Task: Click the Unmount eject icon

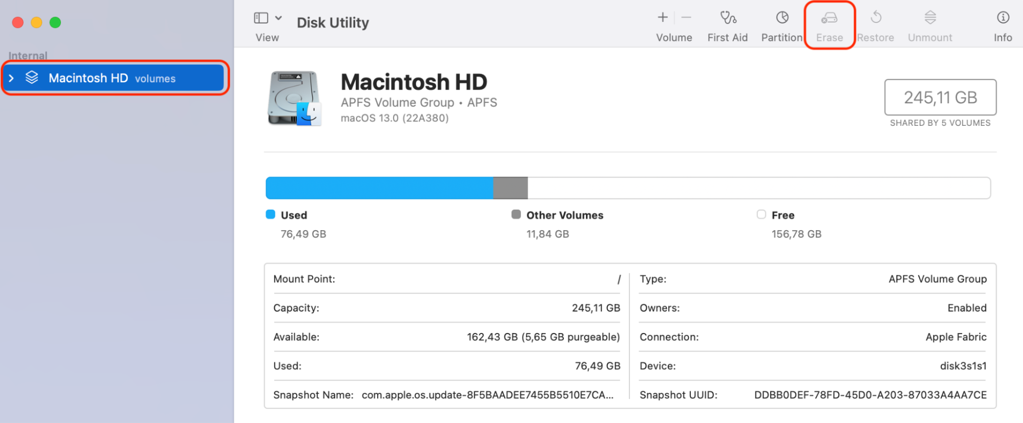Action: (x=930, y=17)
